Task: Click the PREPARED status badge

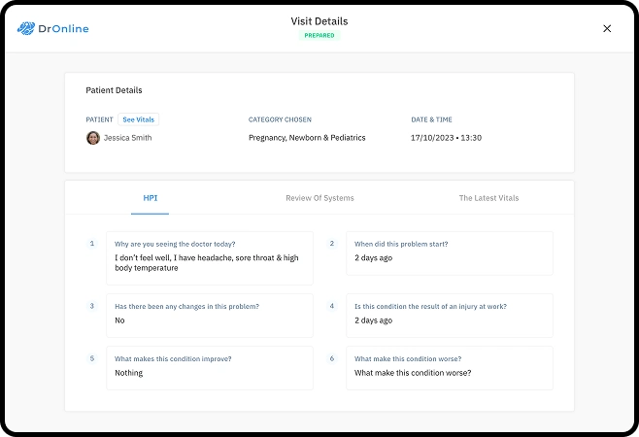Action: (x=319, y=36)
